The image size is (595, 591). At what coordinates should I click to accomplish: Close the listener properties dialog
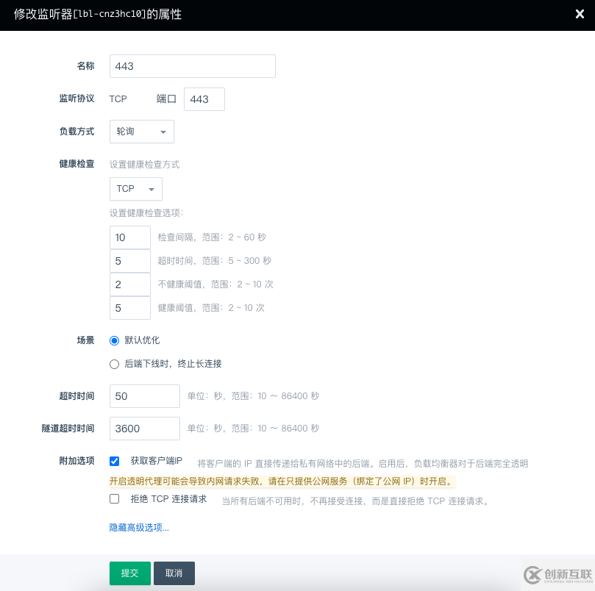(580, 14)
